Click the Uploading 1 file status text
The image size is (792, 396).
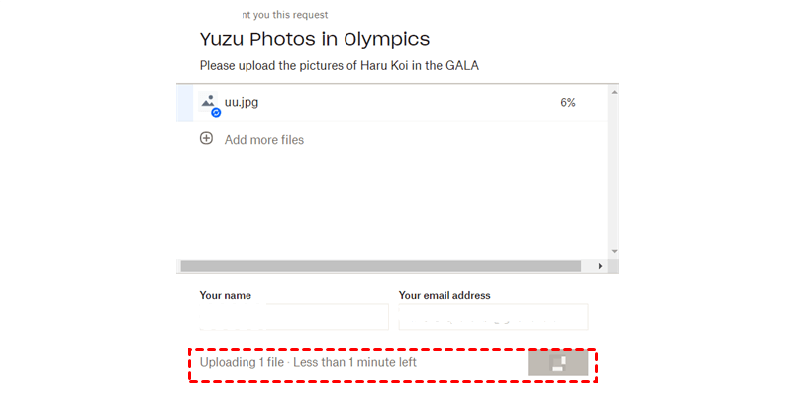(x=308, y=363)
